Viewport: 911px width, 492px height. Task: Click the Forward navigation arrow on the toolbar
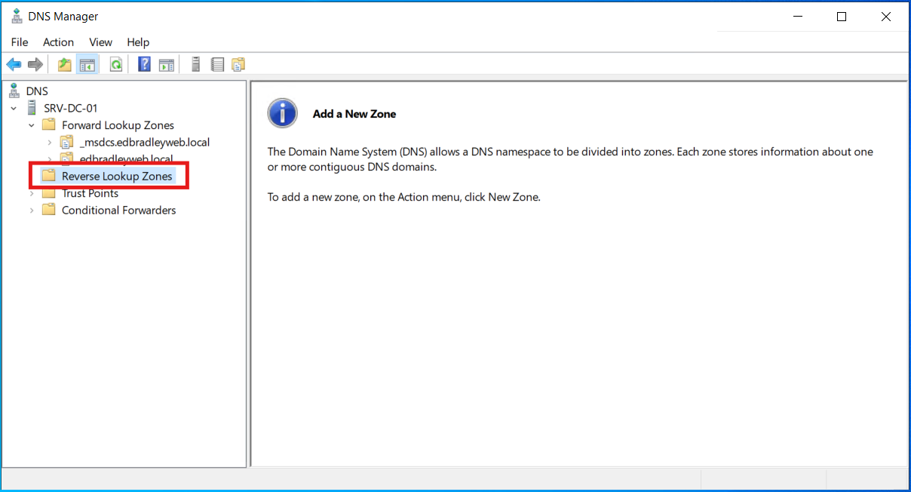(x=35, y=63)
